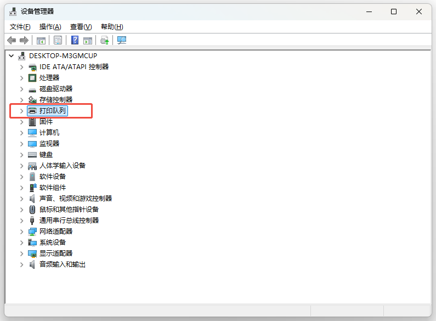
Task: Select the DESKTOP-M3GMCUP label
Action: click(x=63, y=56)
